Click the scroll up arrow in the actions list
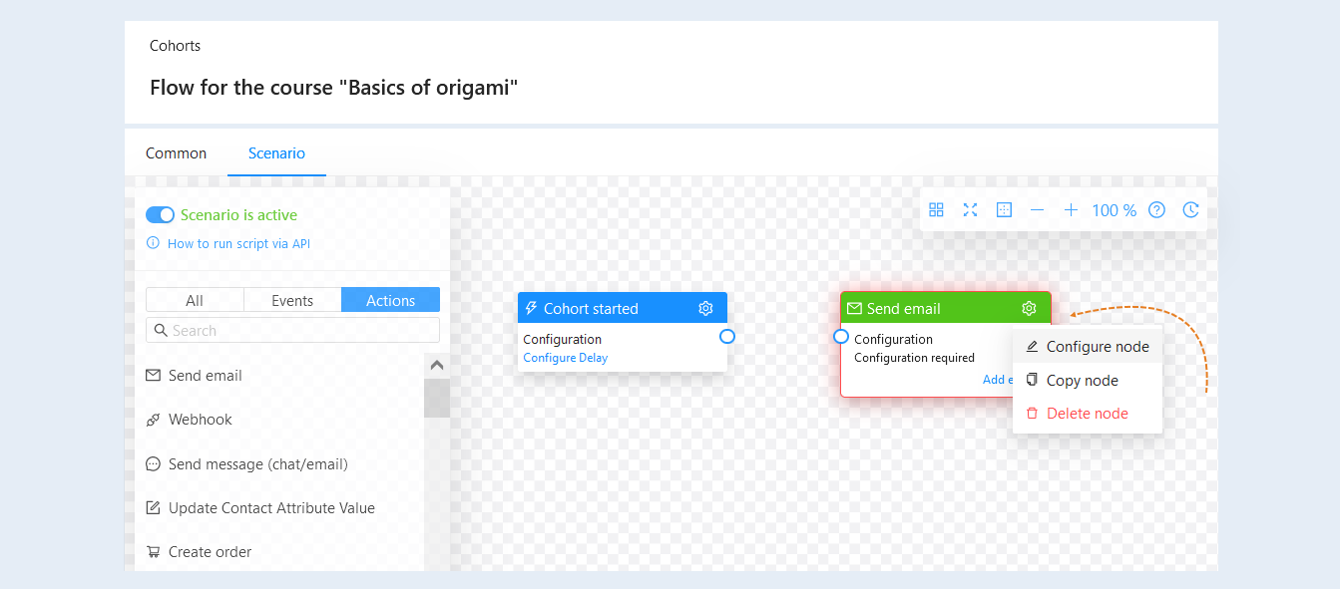Screen dimensions: 1340x589 coord(436,365)
